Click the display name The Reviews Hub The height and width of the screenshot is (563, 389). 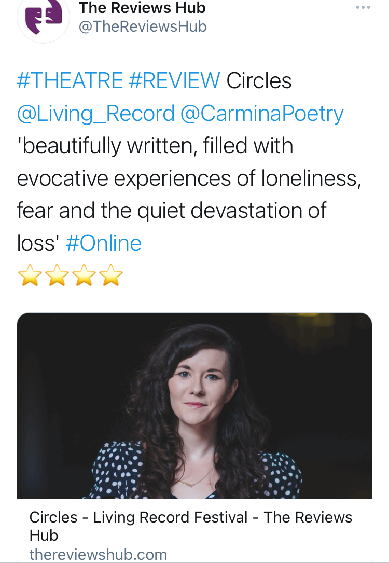(x=142, y=8)
